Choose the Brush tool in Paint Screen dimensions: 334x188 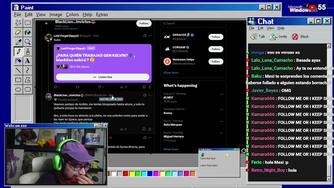point(28,51)
